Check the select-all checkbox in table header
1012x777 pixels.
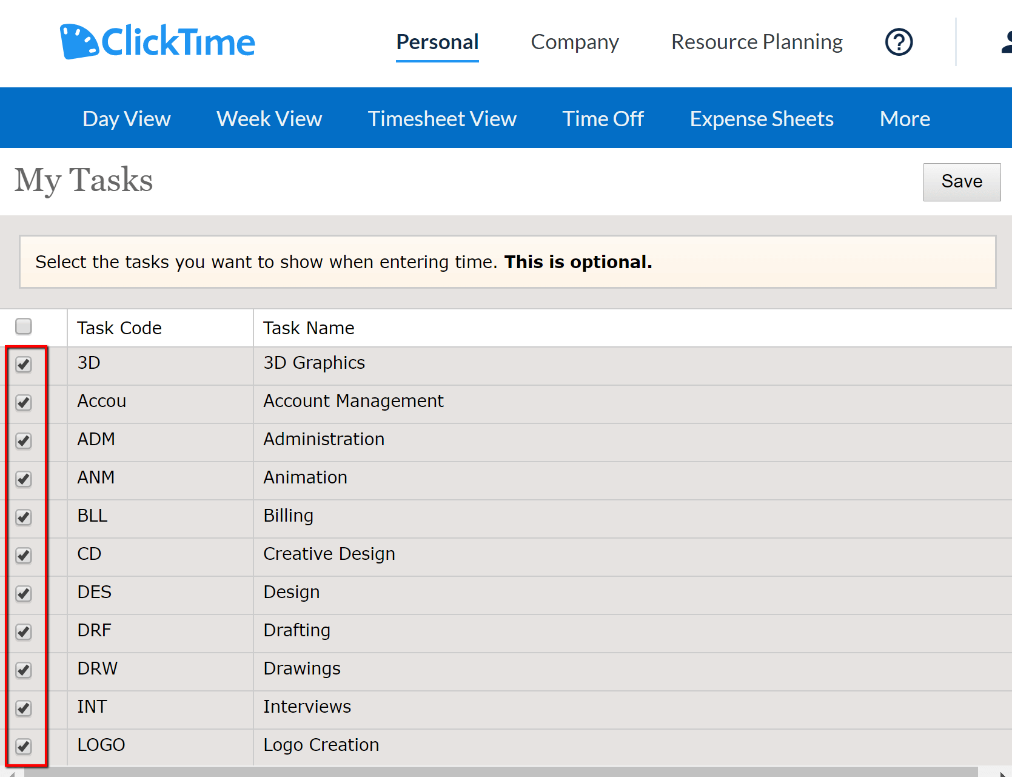[x=24, y=326]
